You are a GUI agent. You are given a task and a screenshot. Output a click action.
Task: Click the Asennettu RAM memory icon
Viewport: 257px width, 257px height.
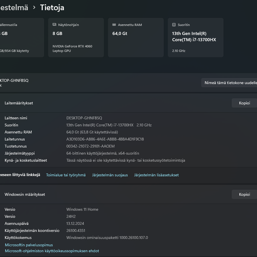[x=114, y=25]
